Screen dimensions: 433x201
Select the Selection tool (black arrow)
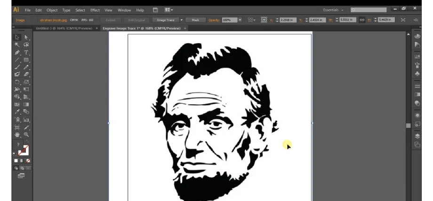[17, 38]
